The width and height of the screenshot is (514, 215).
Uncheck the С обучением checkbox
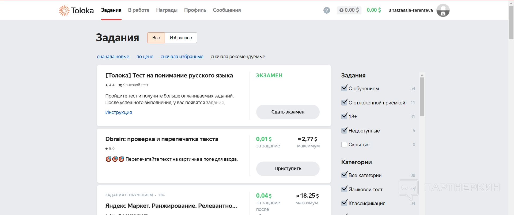[344, 88]
